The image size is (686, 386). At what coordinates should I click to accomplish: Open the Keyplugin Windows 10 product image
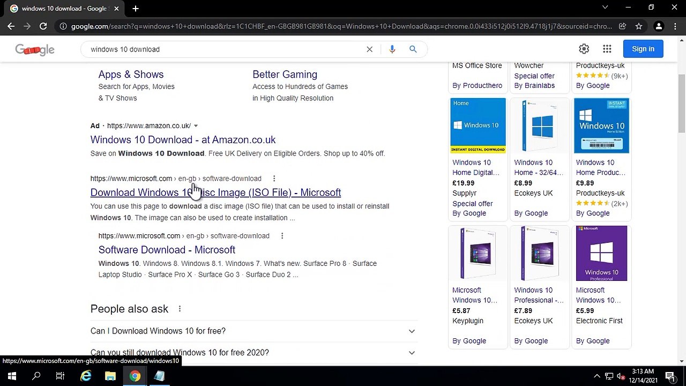coord(478,253)
